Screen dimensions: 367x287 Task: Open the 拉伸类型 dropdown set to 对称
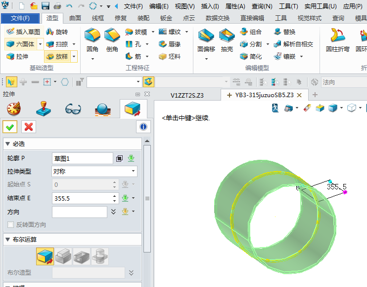[x=94, y=172]
